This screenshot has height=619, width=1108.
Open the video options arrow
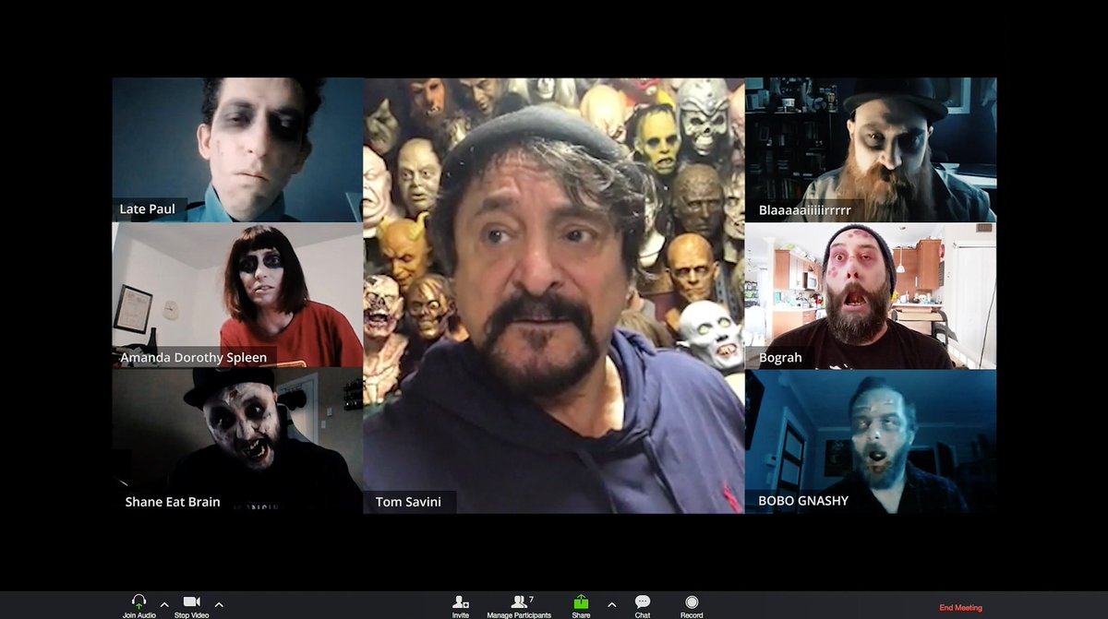pyautogui.click(x=219, y=604)
